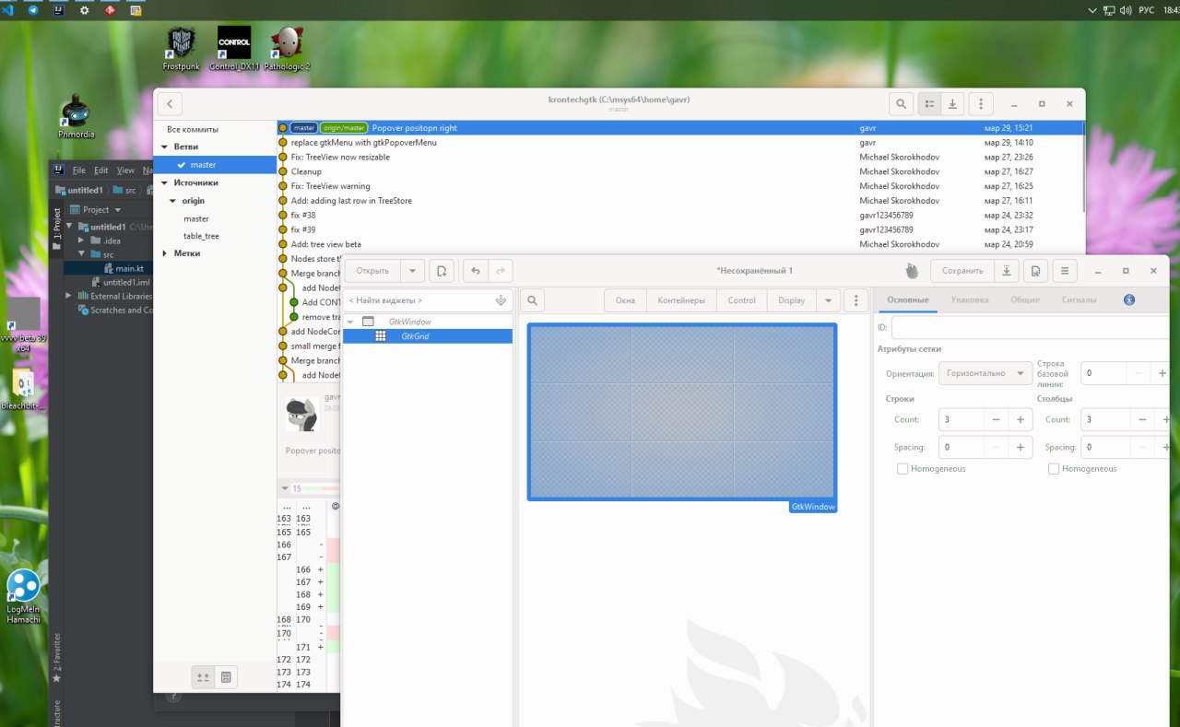Open the Display widget group
The image size is (1180, 727).
coord(792,300)
